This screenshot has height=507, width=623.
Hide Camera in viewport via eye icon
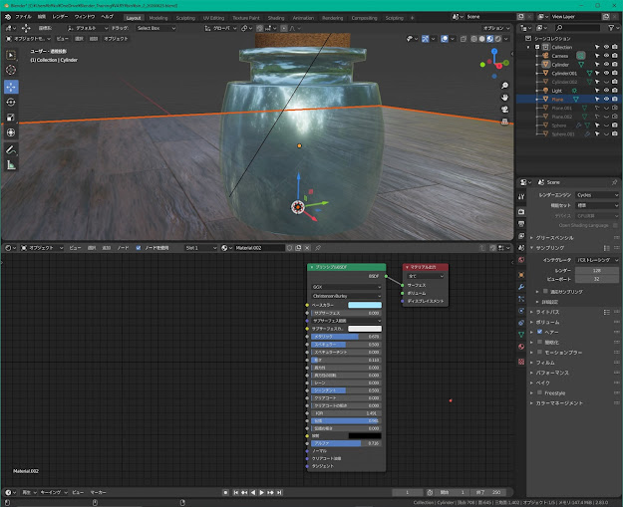pyautogui.click(x=606, y=56)
